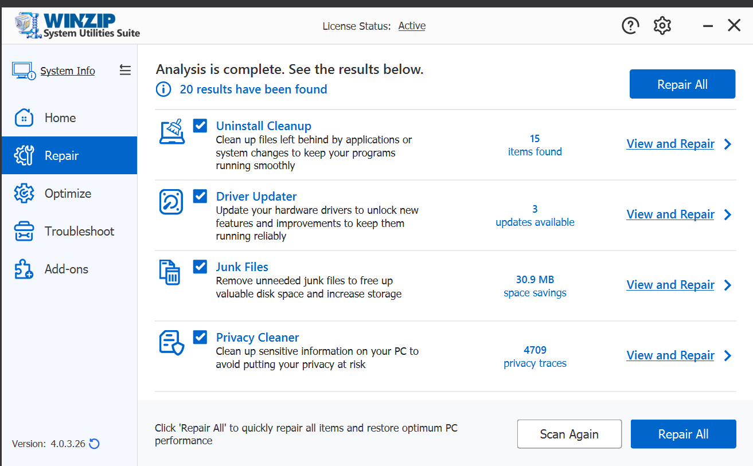Go to the Home section

click(69, 118)
